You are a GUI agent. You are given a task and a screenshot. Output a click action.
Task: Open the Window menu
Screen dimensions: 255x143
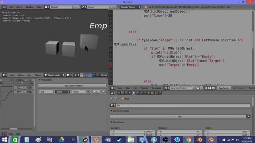click(x=29, y=7)
